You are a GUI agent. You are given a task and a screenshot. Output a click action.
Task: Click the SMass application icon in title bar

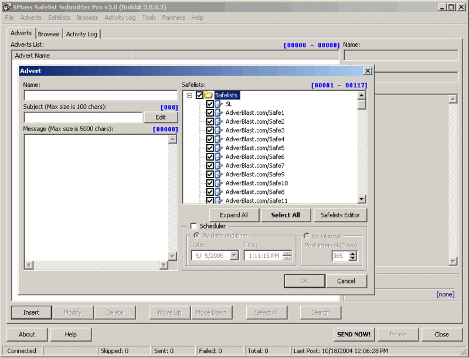(x=7, y=7)
